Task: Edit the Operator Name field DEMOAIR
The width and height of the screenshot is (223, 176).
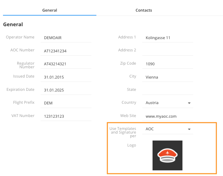Action: point(66,38)
